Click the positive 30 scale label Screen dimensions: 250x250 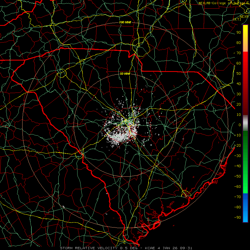(239, 94)
